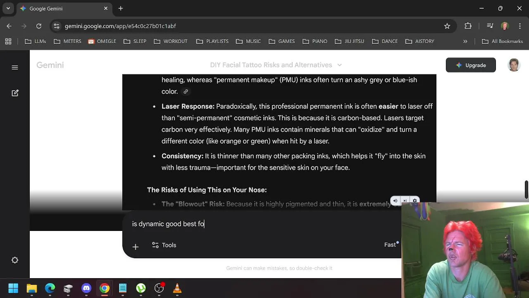Open the JIU JITSU bookmark folder
Viewport: 529px width, 298px height.
tap(350, 41)
